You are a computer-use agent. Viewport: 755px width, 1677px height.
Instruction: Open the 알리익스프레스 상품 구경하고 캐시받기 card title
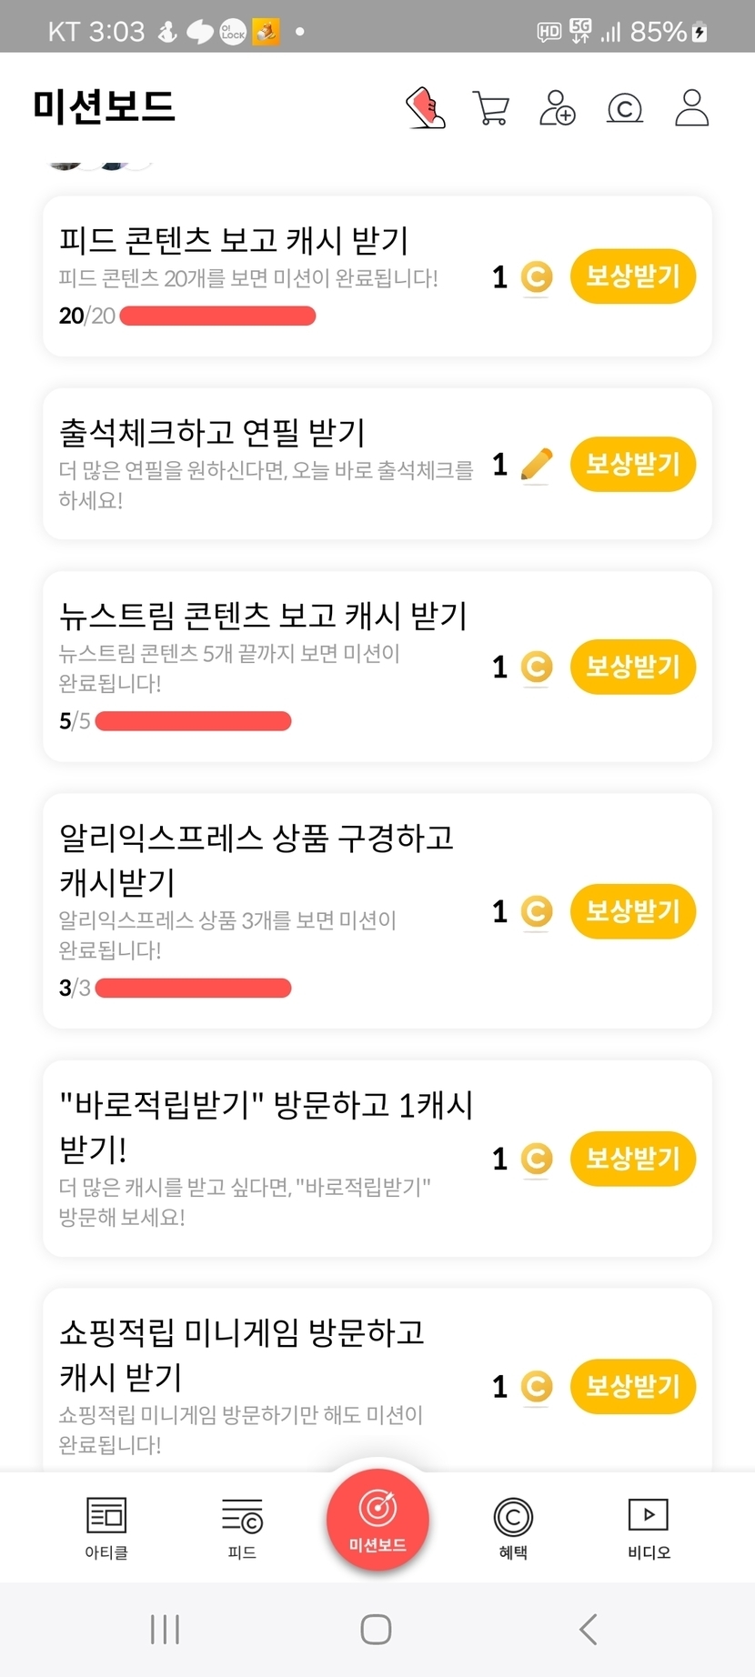click(x=256, y=859)
